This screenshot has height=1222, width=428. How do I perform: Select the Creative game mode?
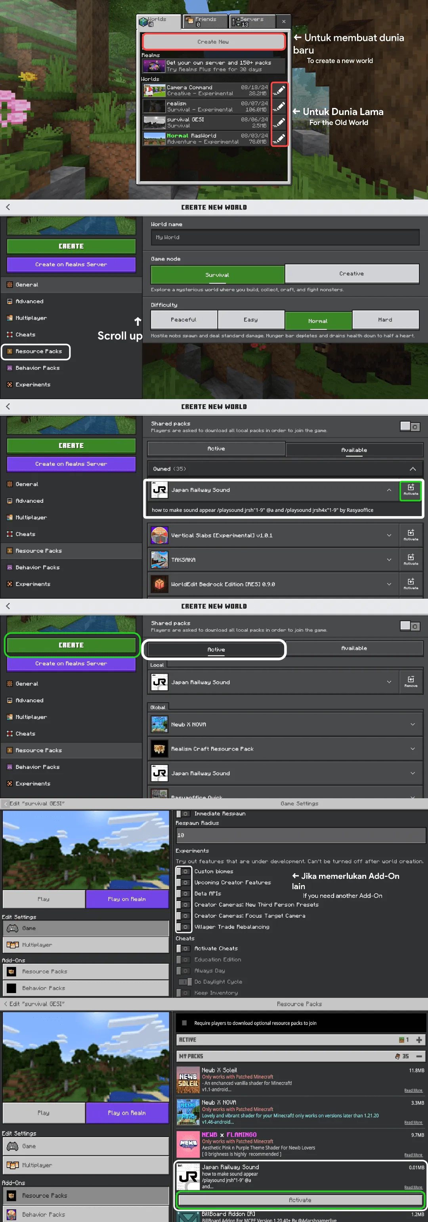(x=352, y=274)
